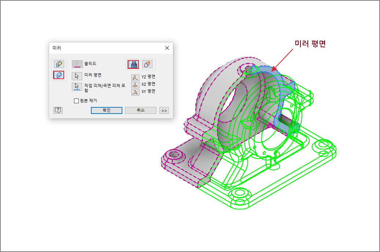
Task: Select the mirror solid body icon
Action: click(59, 75)
